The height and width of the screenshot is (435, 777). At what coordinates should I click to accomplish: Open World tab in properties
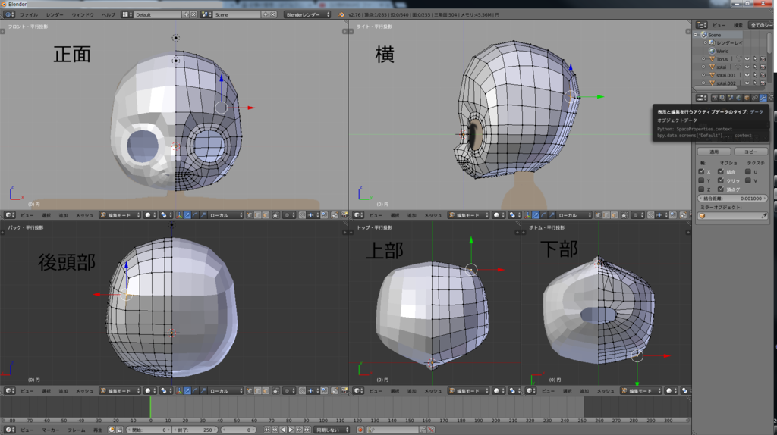[738, 98]
